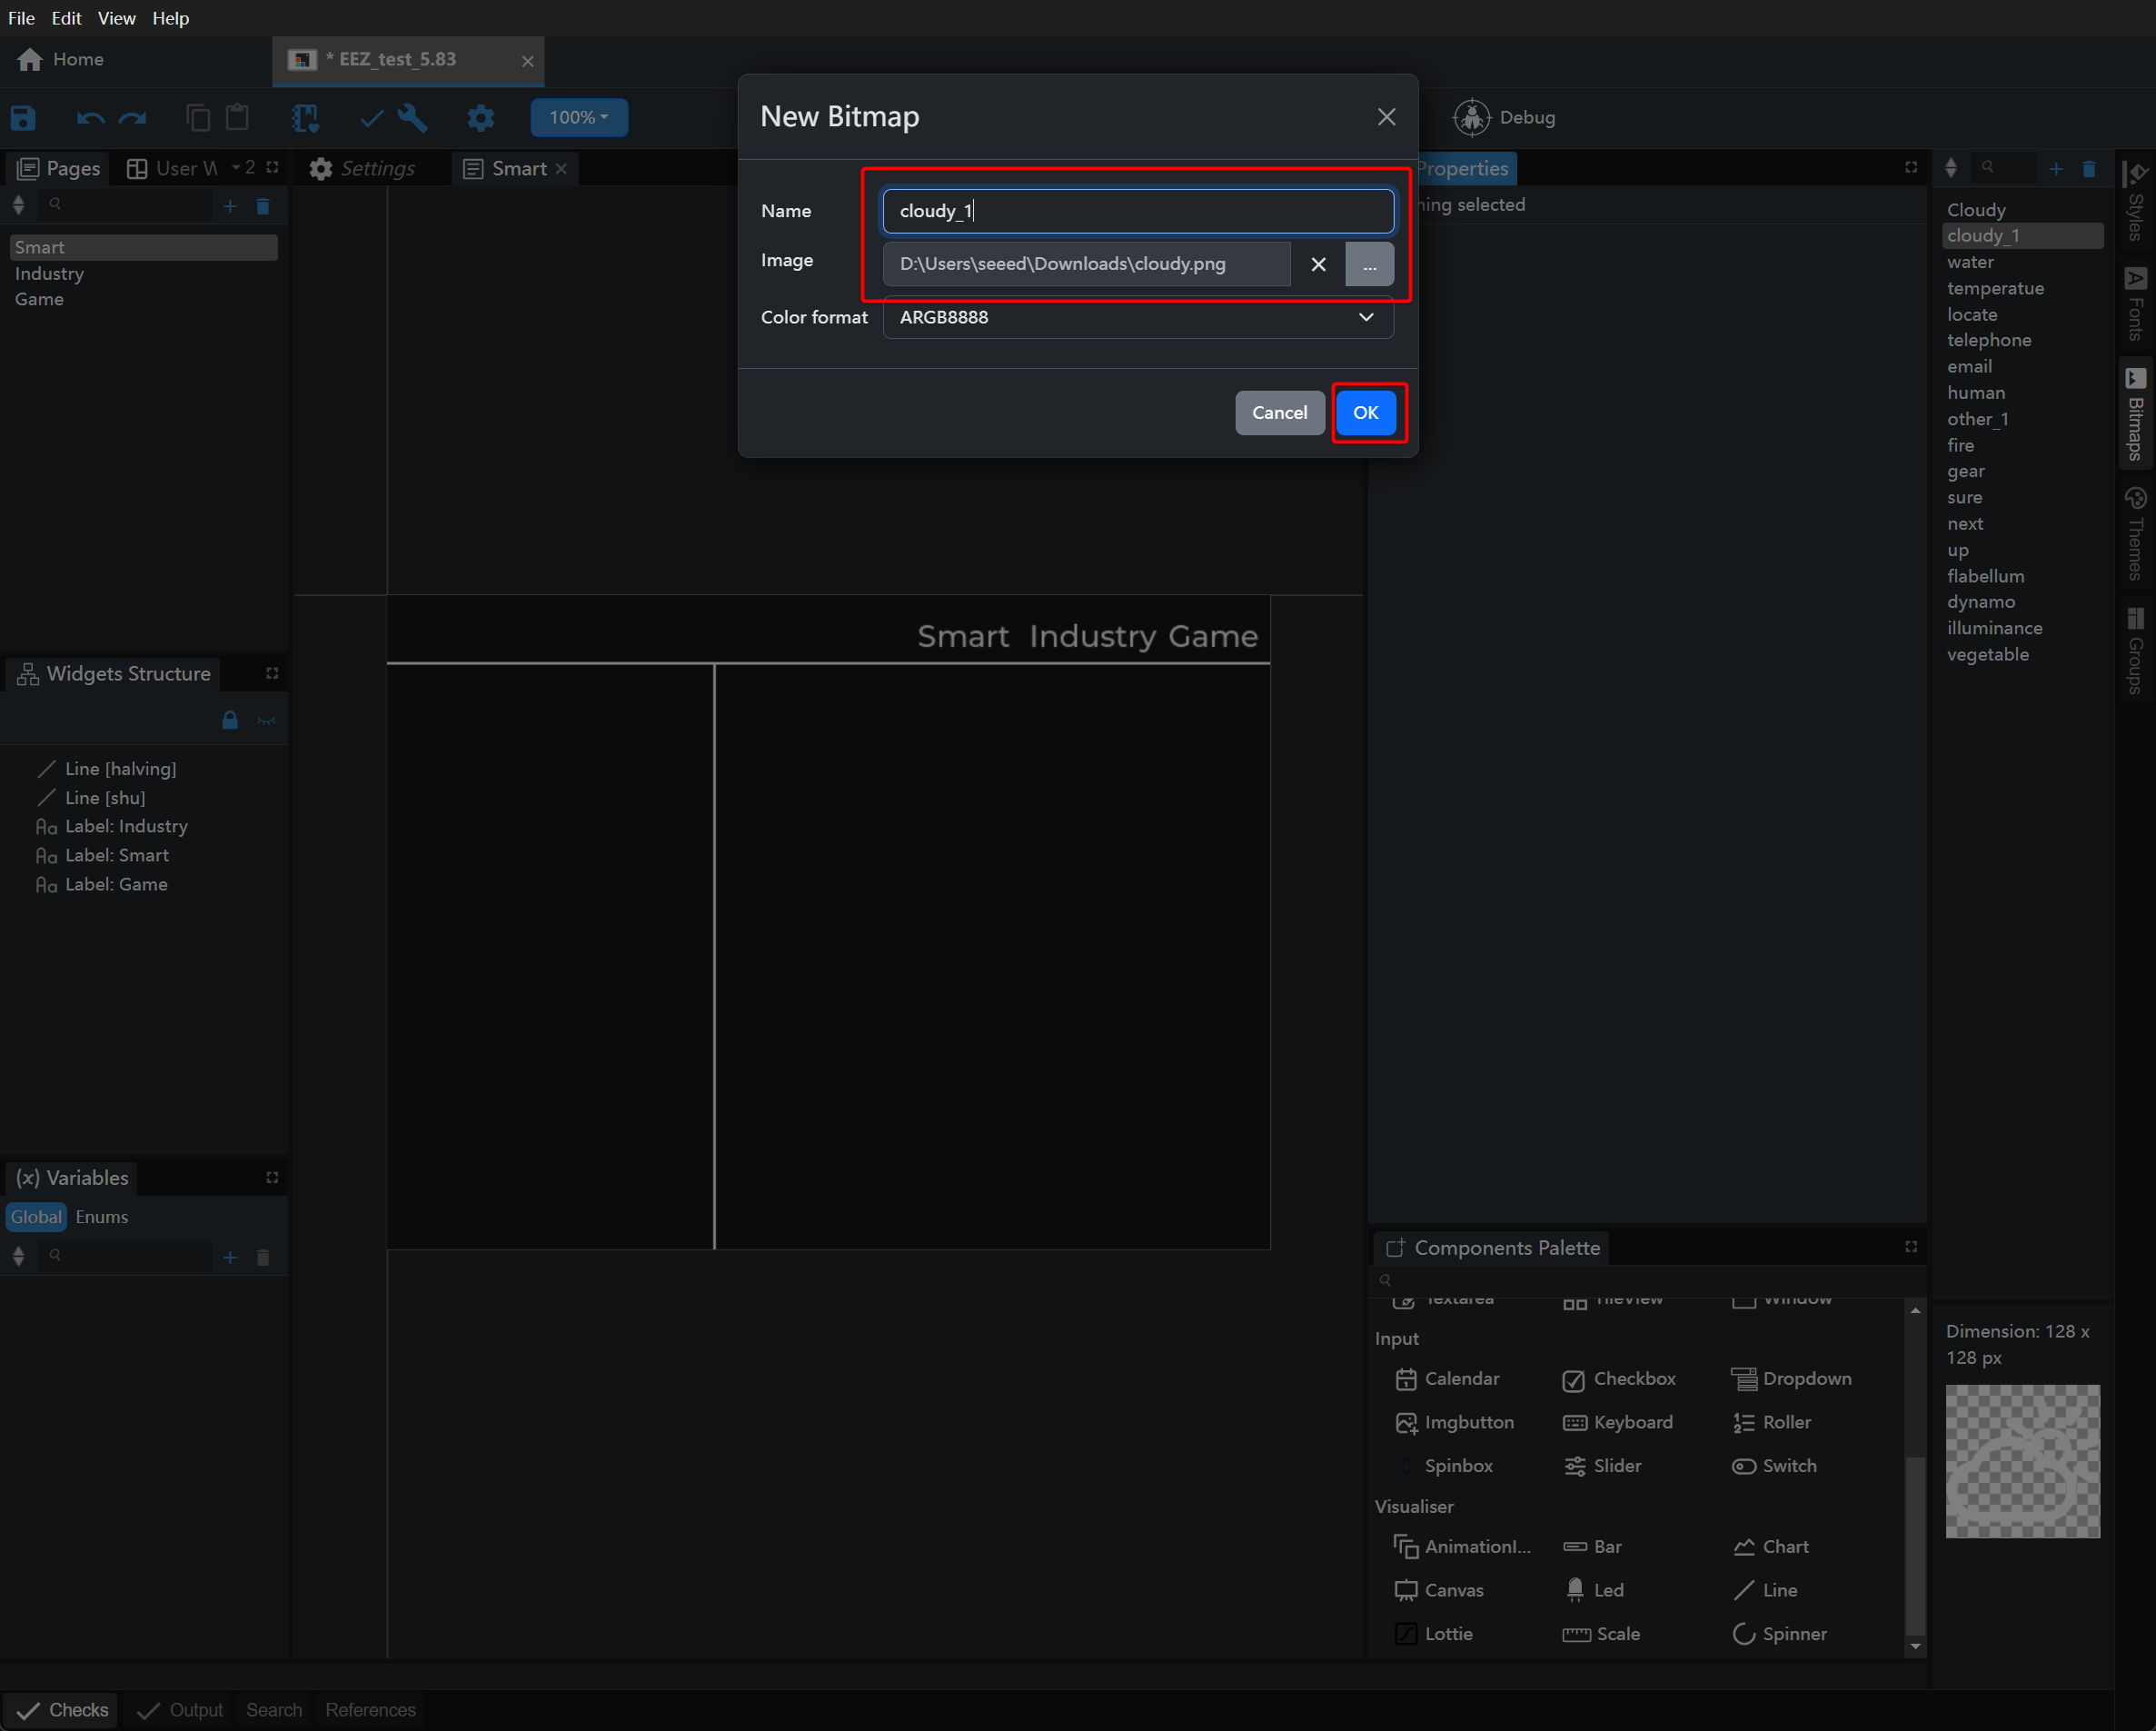Open the Debug mode bug icon
Image resolution: width=2156 pixels, height=1731 pixels.
(1471, 117)
